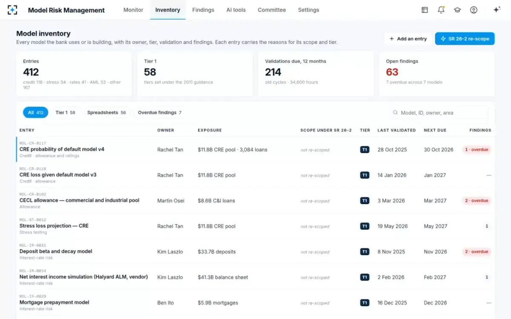Go to the AI tools tab
Viewport: 511px width, 319px height.
(236, 10)
